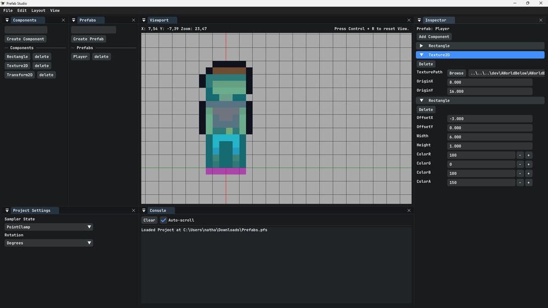Decrease ColorG value with minus button
Image resolution: width=548 pixels, height=308 pixels.
tap(520, 164)
